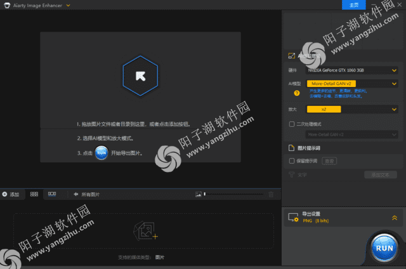Open the 放大 x2 scale dropdown
The width and height of the screenshot is (406, 269).
(352, 109)
